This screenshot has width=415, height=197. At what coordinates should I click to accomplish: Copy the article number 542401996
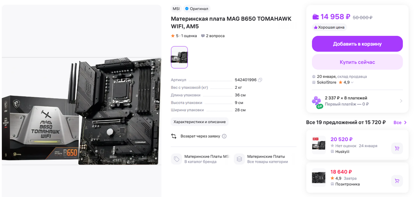[260, 80]
